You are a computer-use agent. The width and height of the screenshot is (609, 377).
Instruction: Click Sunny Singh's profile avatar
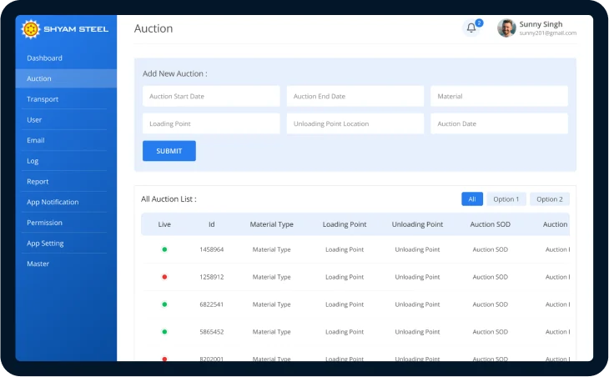pos(506,28)
